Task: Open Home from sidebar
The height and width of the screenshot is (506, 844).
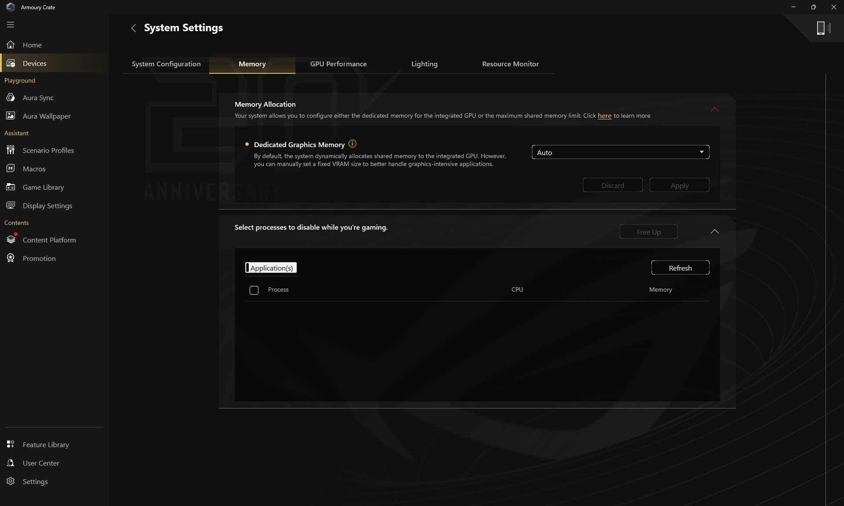Action: click(55, 45)
